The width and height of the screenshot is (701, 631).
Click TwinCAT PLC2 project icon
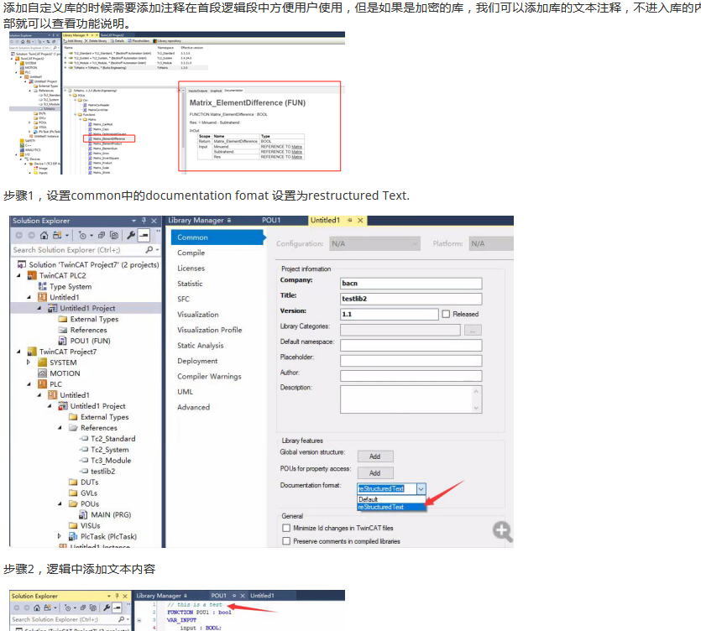pyautogui.click(x=32, y=276)
